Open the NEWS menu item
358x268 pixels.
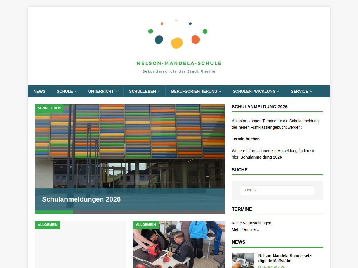[x=39, y=91]
